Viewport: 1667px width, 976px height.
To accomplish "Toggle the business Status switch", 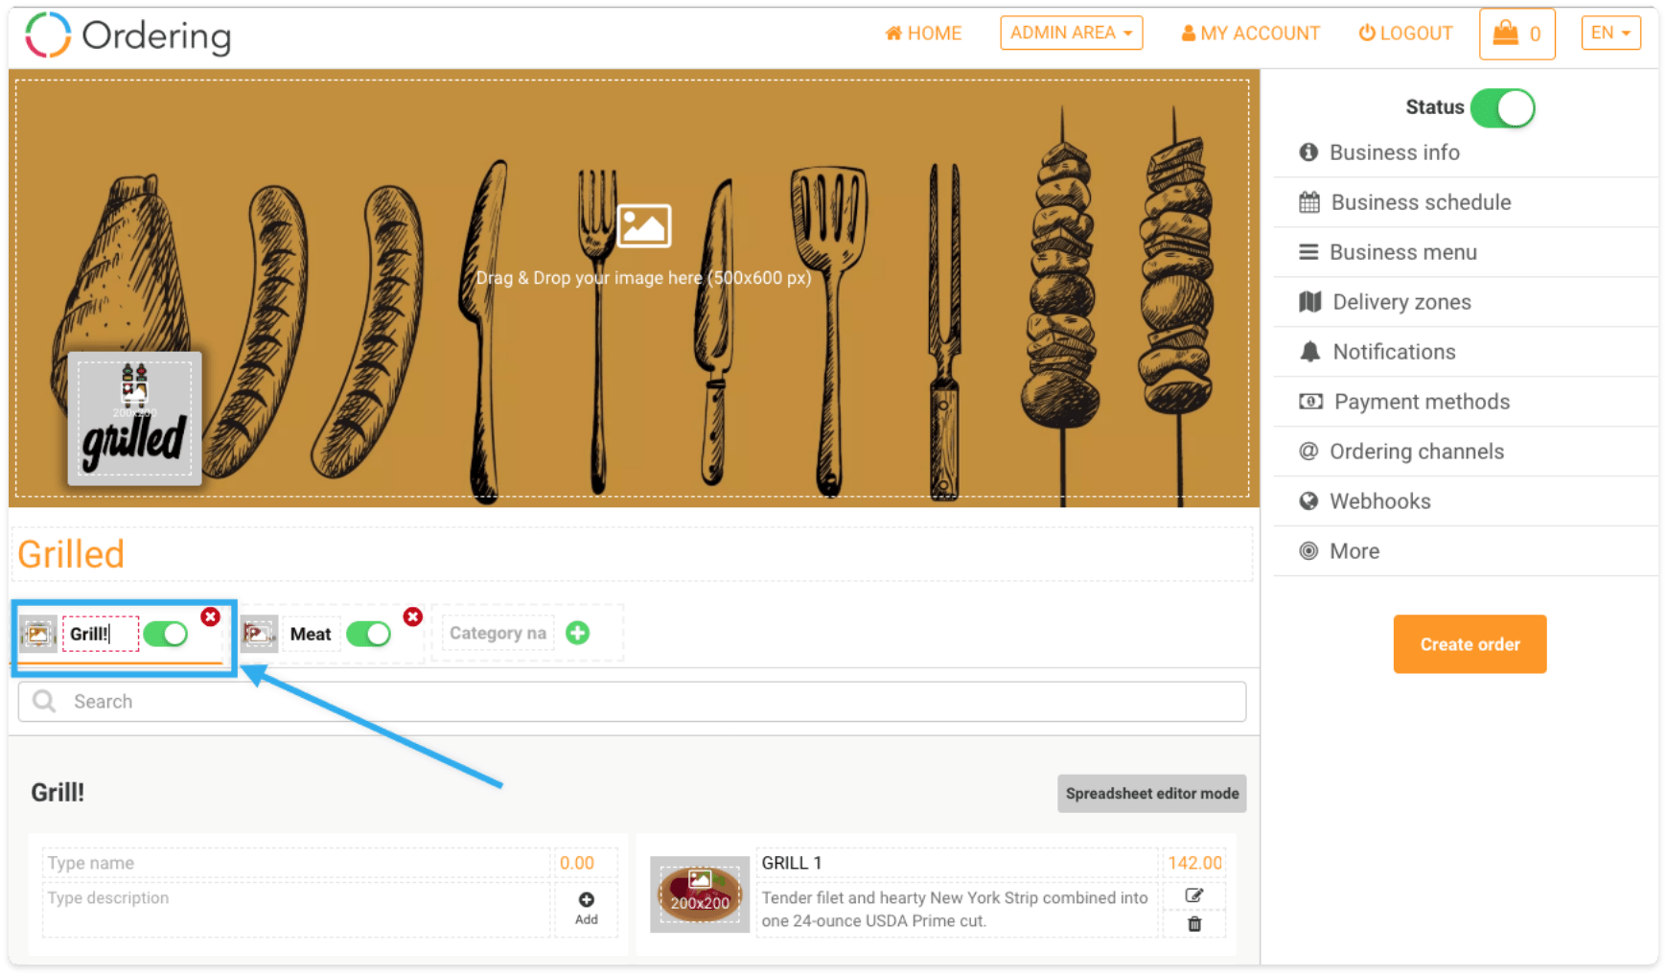I will click(1502, 108).
